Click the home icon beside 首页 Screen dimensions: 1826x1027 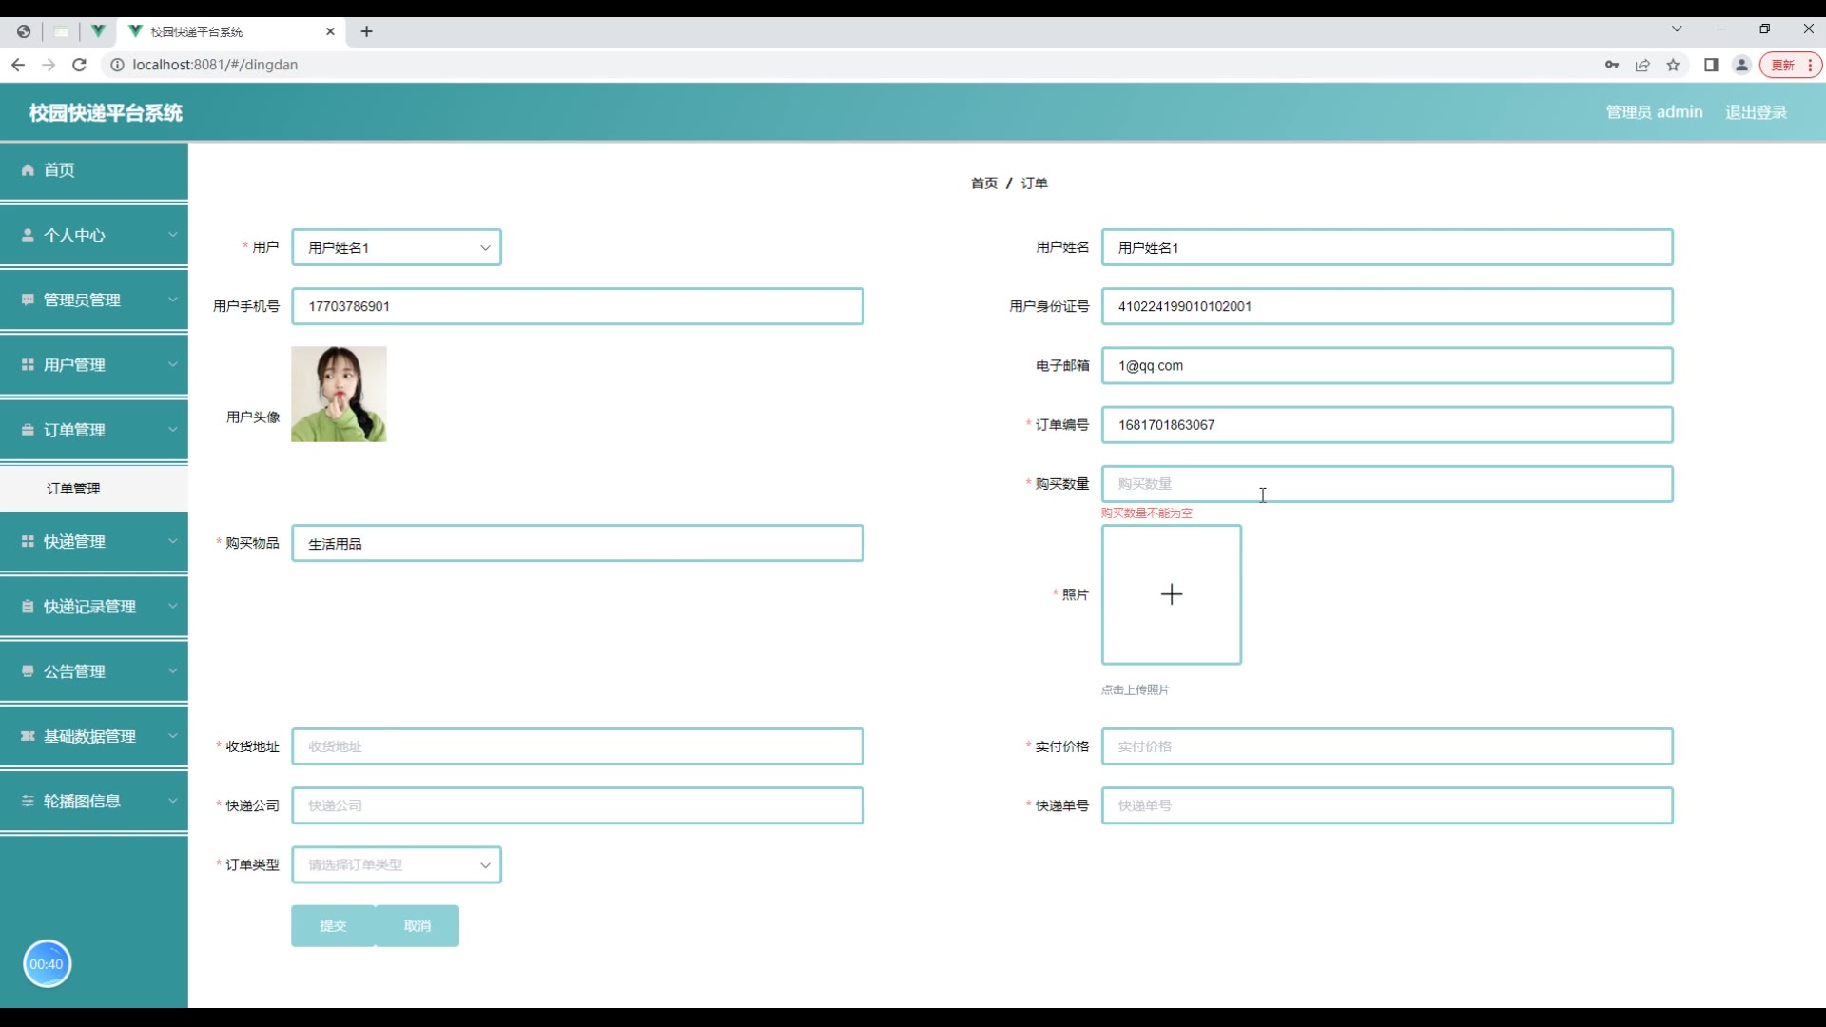tap(28, 170)
